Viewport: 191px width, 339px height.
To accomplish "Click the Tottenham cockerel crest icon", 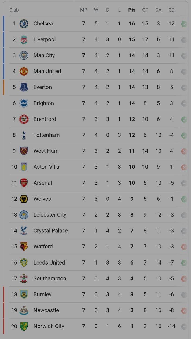I will point(24,135).
